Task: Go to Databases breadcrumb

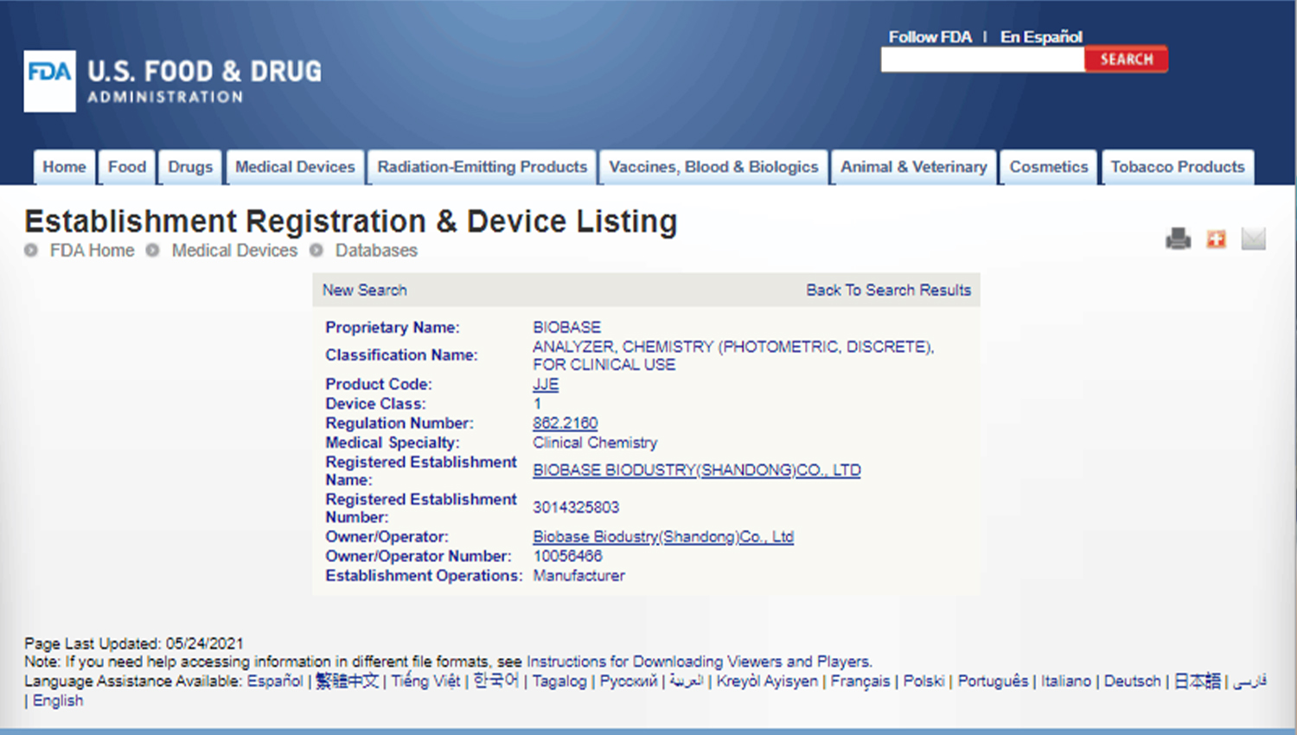Action: coord(376,251)
